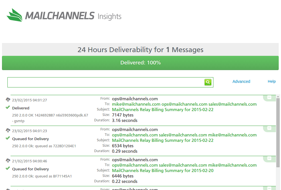Click checkmark next to queued as BF71145A1

click(x=8, y=168)
